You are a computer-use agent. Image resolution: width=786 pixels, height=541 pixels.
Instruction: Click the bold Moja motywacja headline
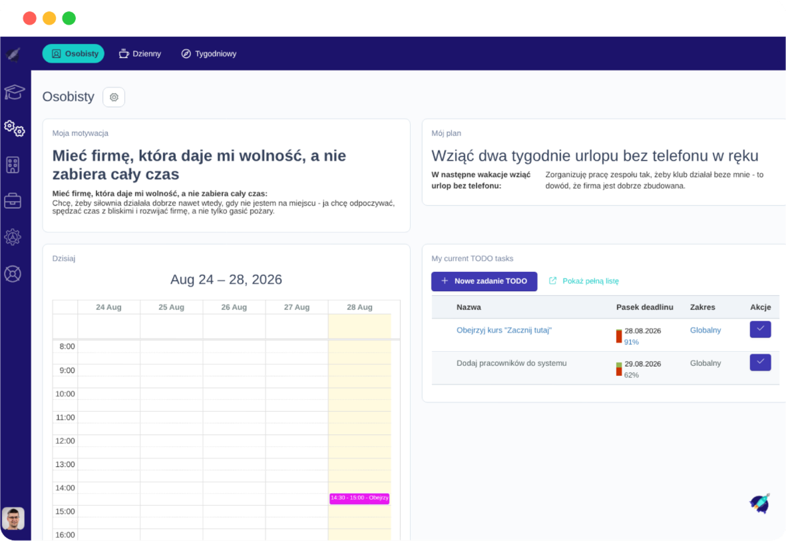tap(199, 165)
